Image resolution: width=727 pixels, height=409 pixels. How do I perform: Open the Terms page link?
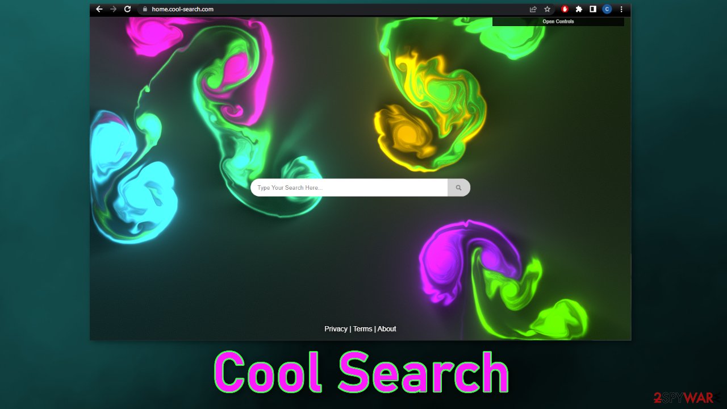coord(362,328)
